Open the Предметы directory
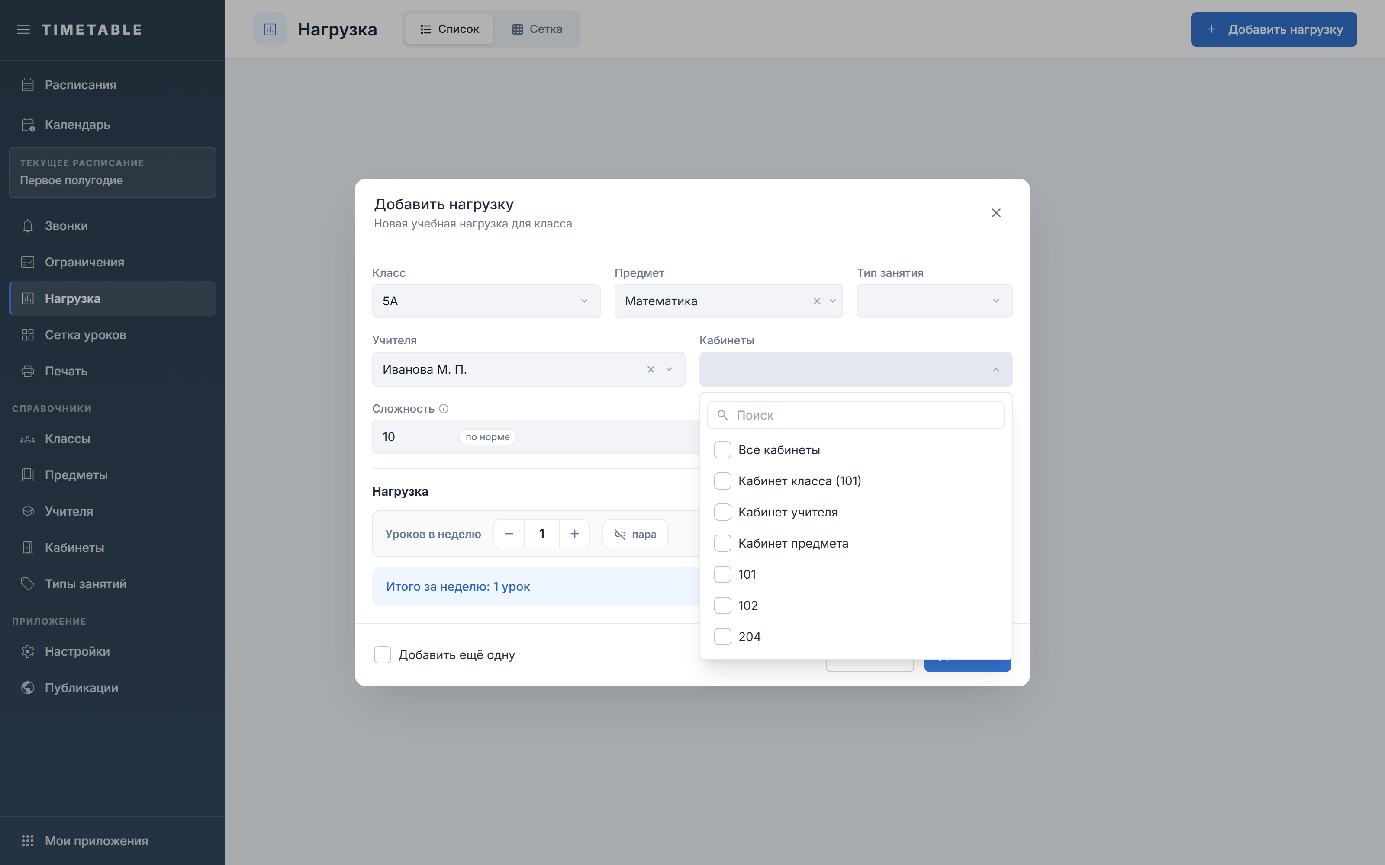Viewport: 1385px width, 865px height. point(113,475)
